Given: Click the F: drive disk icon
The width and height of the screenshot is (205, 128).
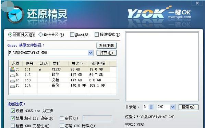Looking at the screenshot, I should click(x=13, y=86).
